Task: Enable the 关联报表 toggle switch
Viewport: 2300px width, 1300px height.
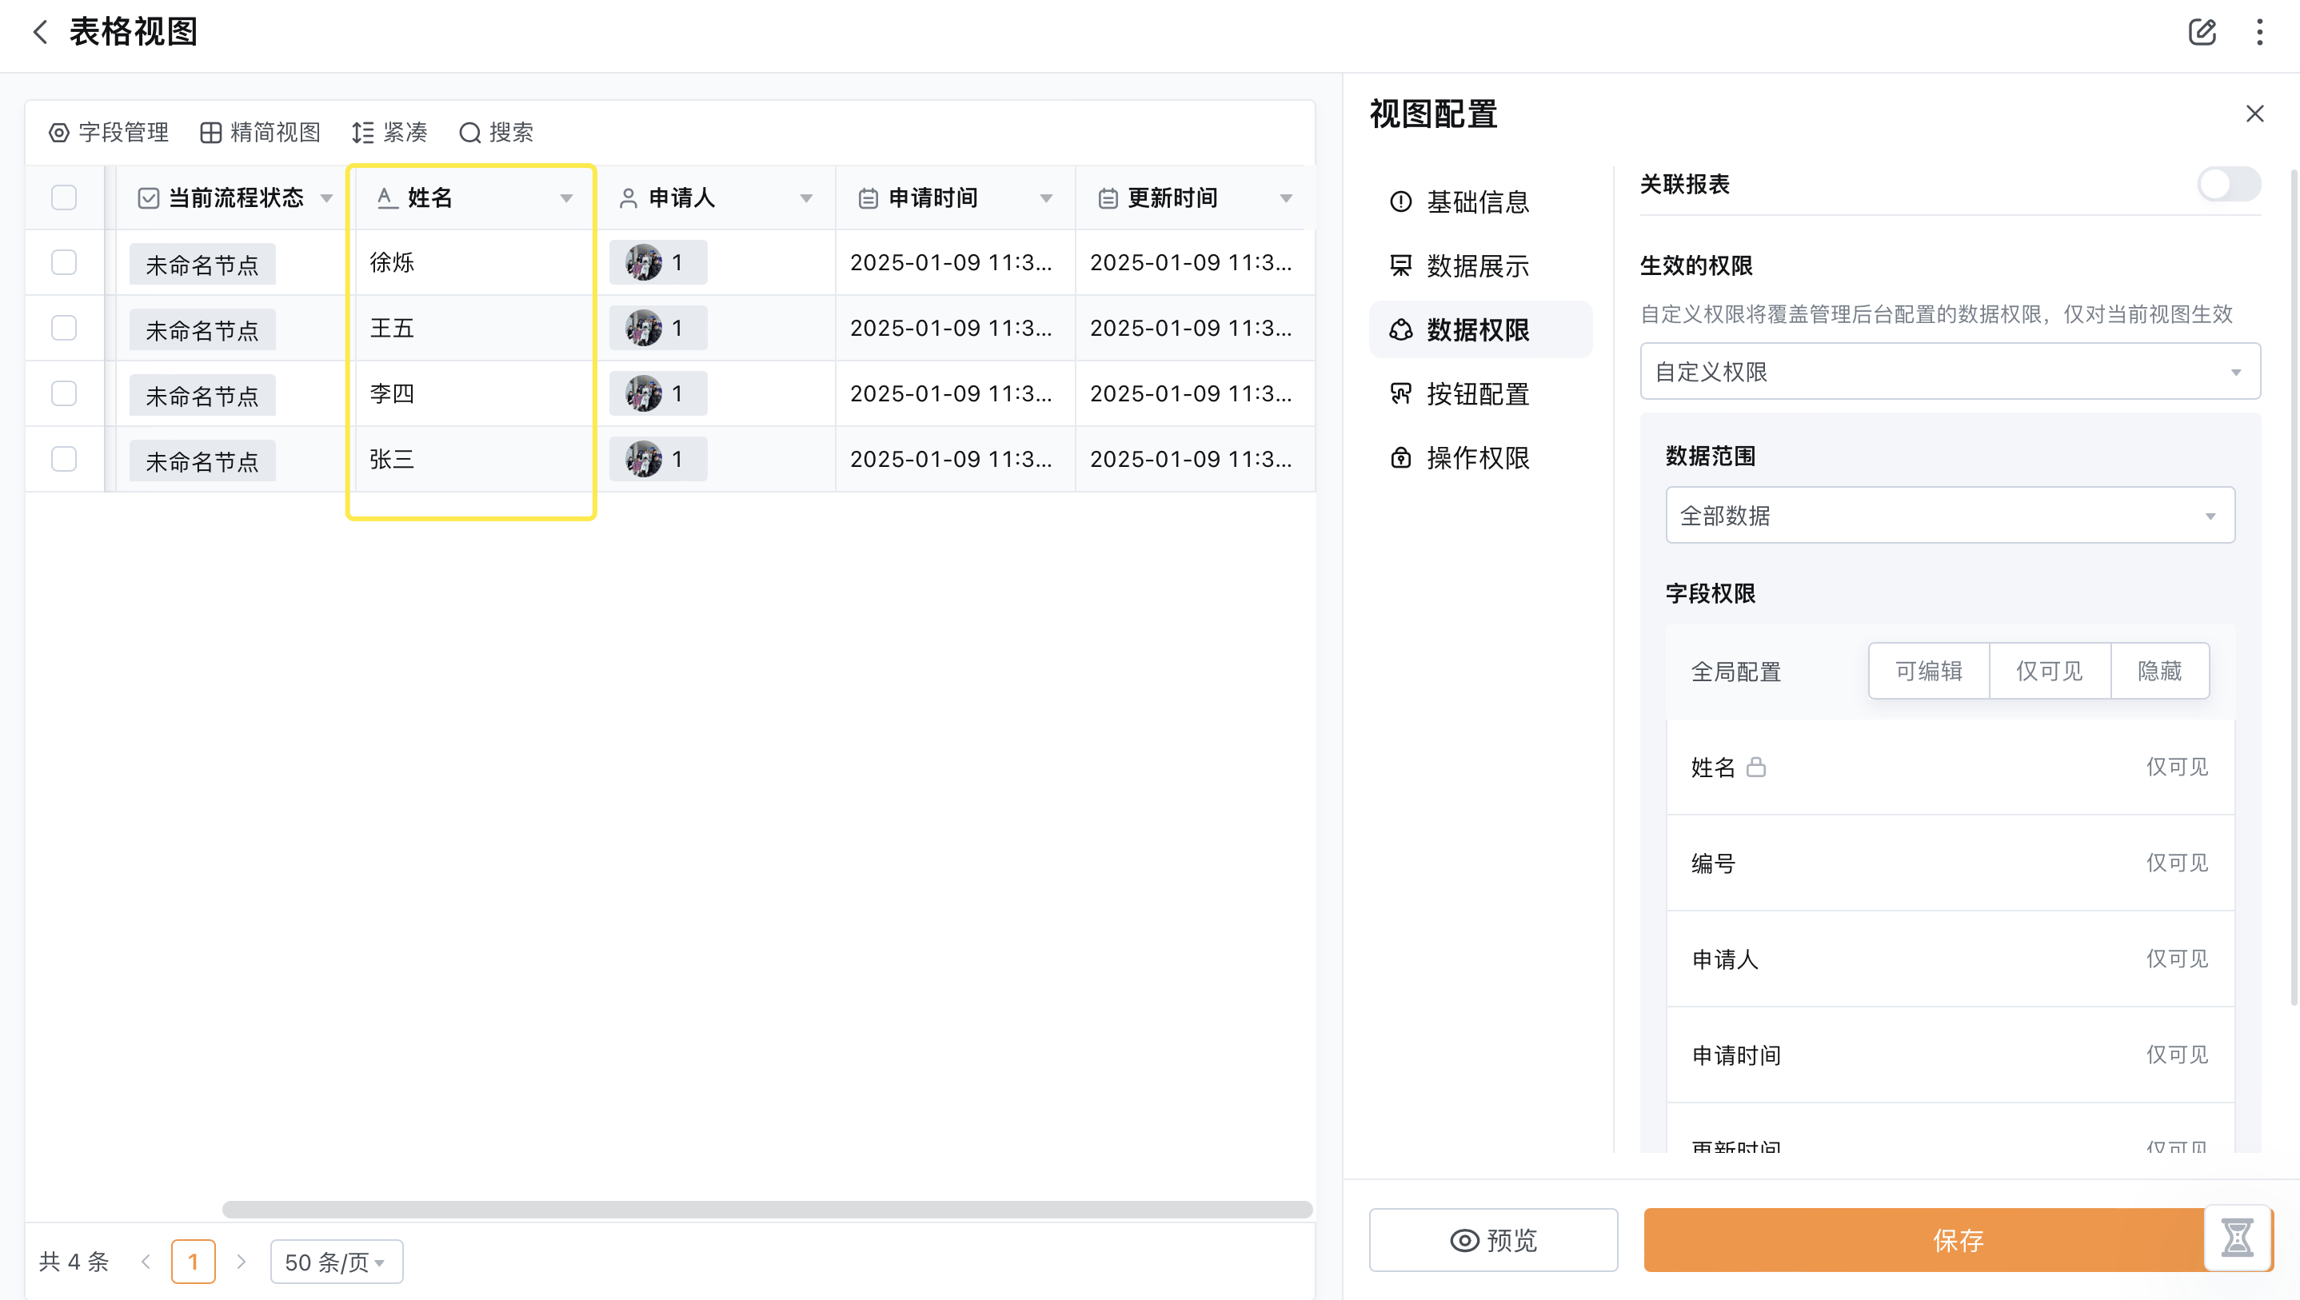Action: click(2229, 185)
